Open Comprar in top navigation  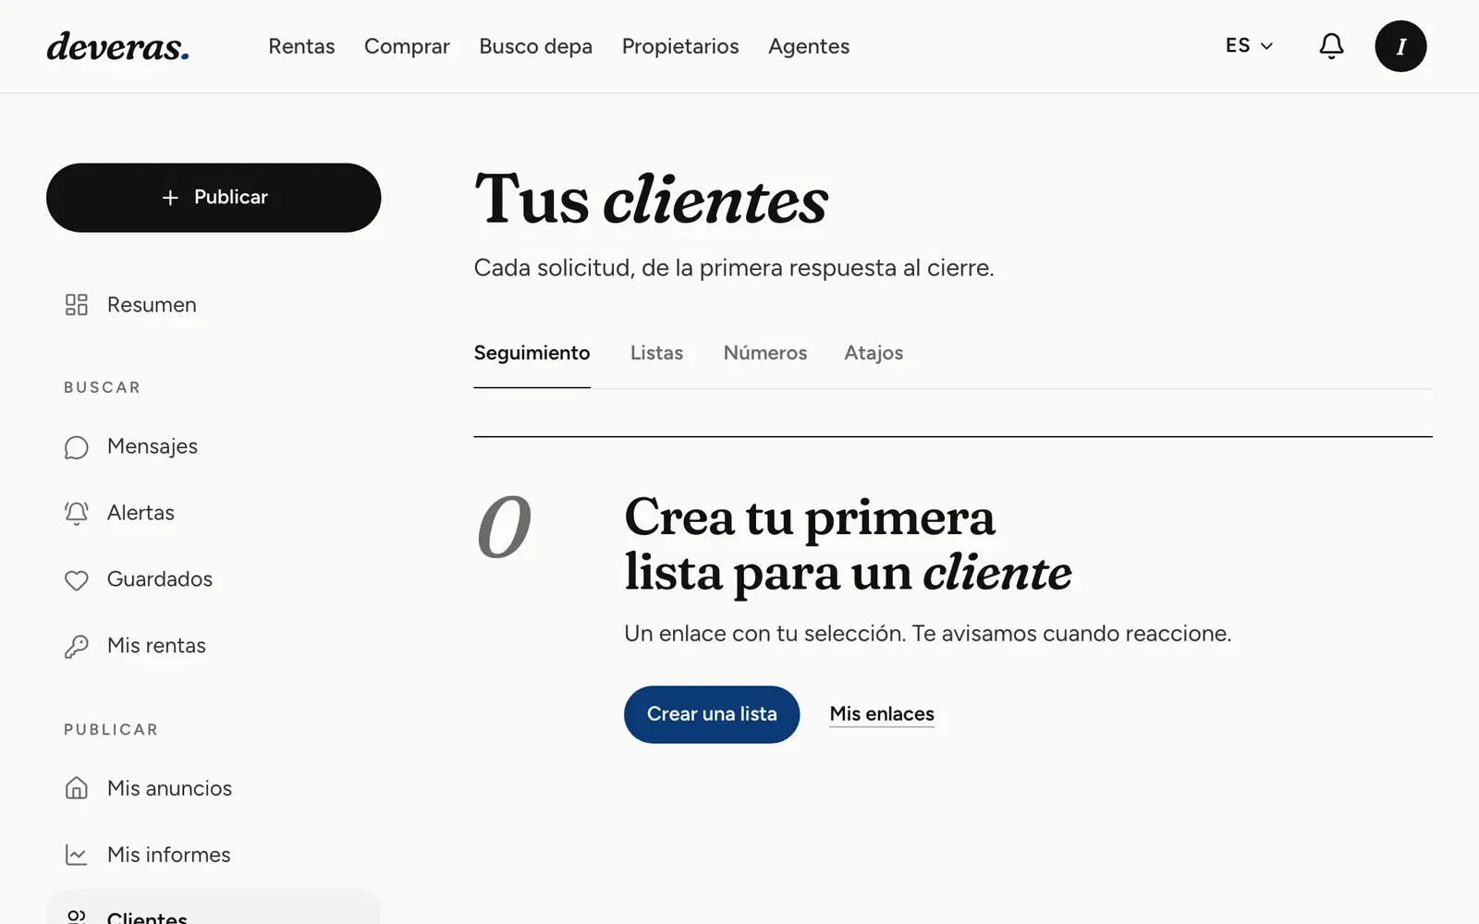coord(407,46)
